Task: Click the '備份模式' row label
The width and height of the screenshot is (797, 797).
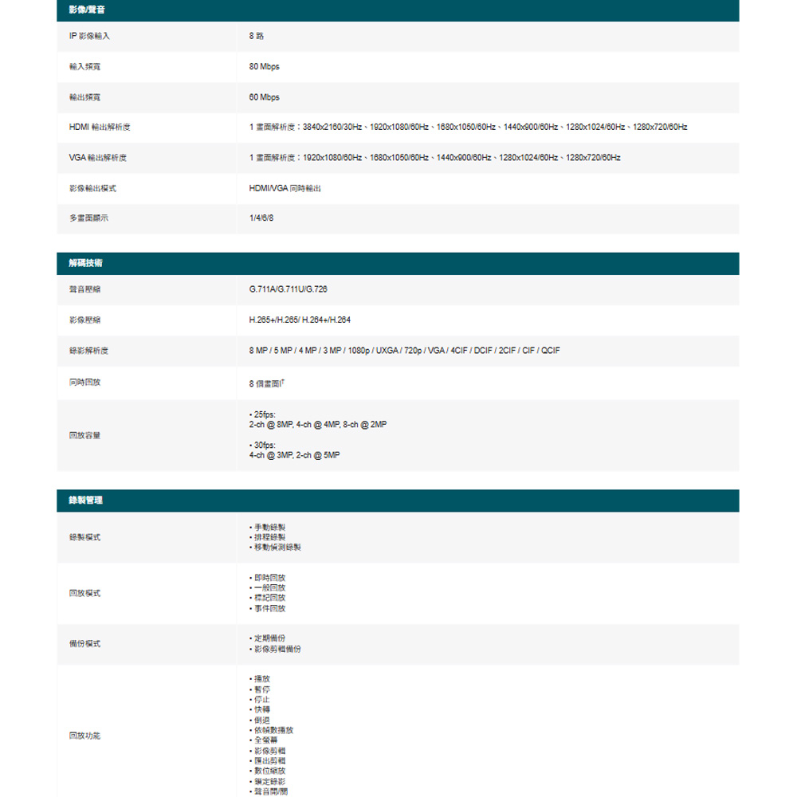Action: point(85,643)
